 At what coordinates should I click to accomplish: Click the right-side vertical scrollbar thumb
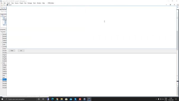[x=177, y=40]
